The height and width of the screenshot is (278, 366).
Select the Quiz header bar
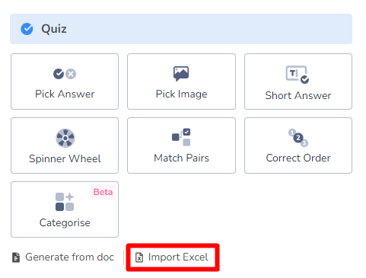pyautogui.click(x=181, y=29)
